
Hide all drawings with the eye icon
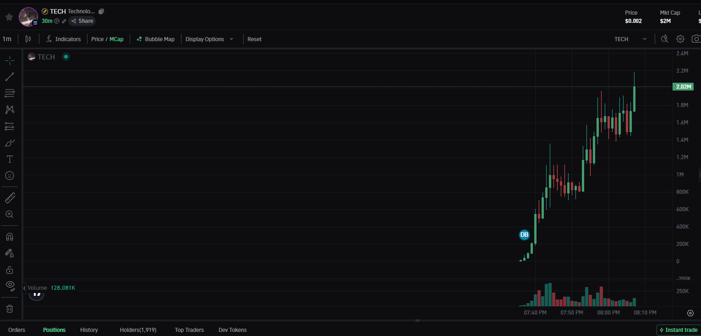click(x=10, y=285)
